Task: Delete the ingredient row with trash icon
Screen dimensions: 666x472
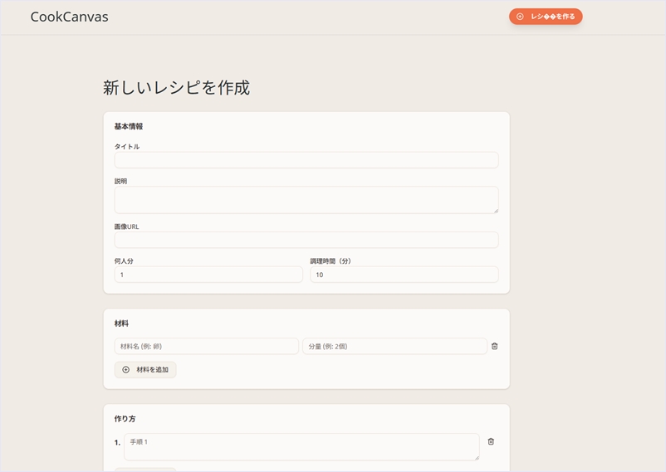Action: pyautogui.click(x=494, y=346)
